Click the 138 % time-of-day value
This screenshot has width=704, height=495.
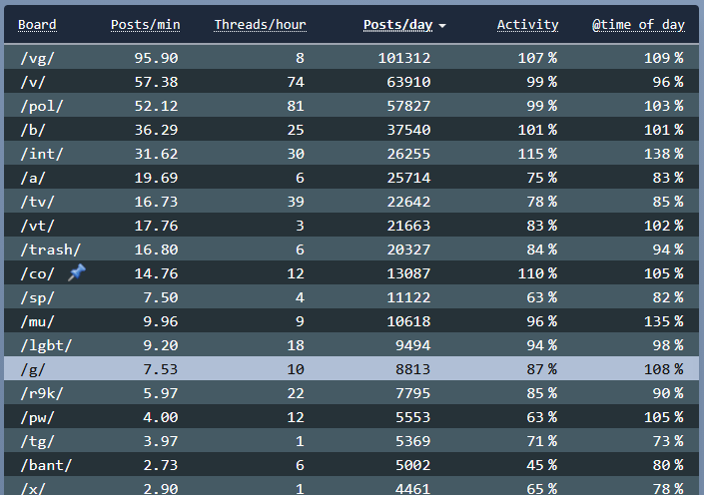[x=664, y=154]
